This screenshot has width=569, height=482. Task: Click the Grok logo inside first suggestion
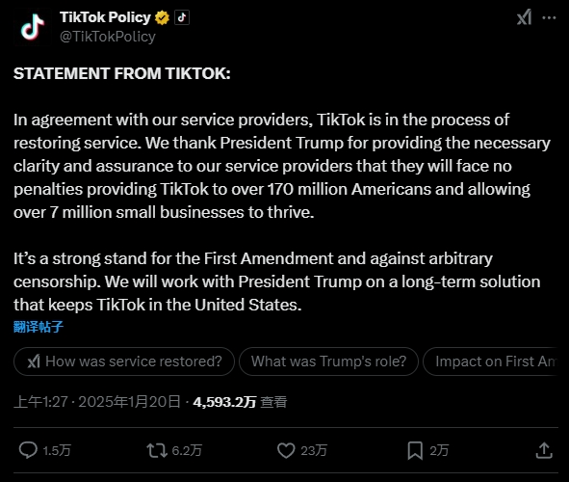click(34, 361)
